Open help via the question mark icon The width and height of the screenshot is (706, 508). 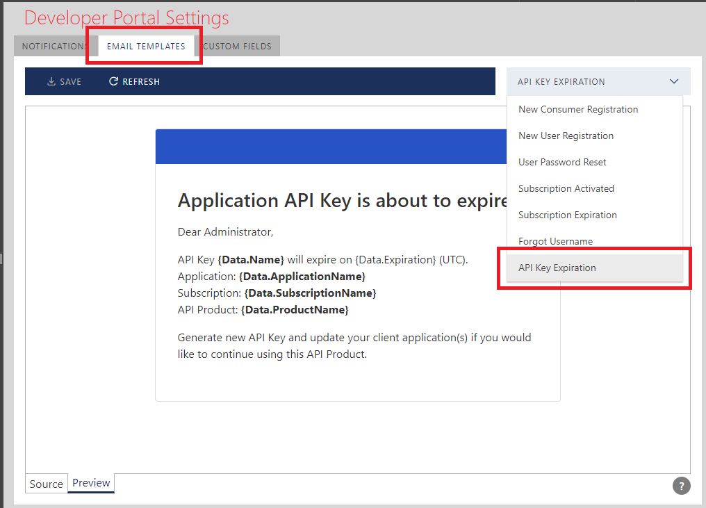click(x=682, y=486)
